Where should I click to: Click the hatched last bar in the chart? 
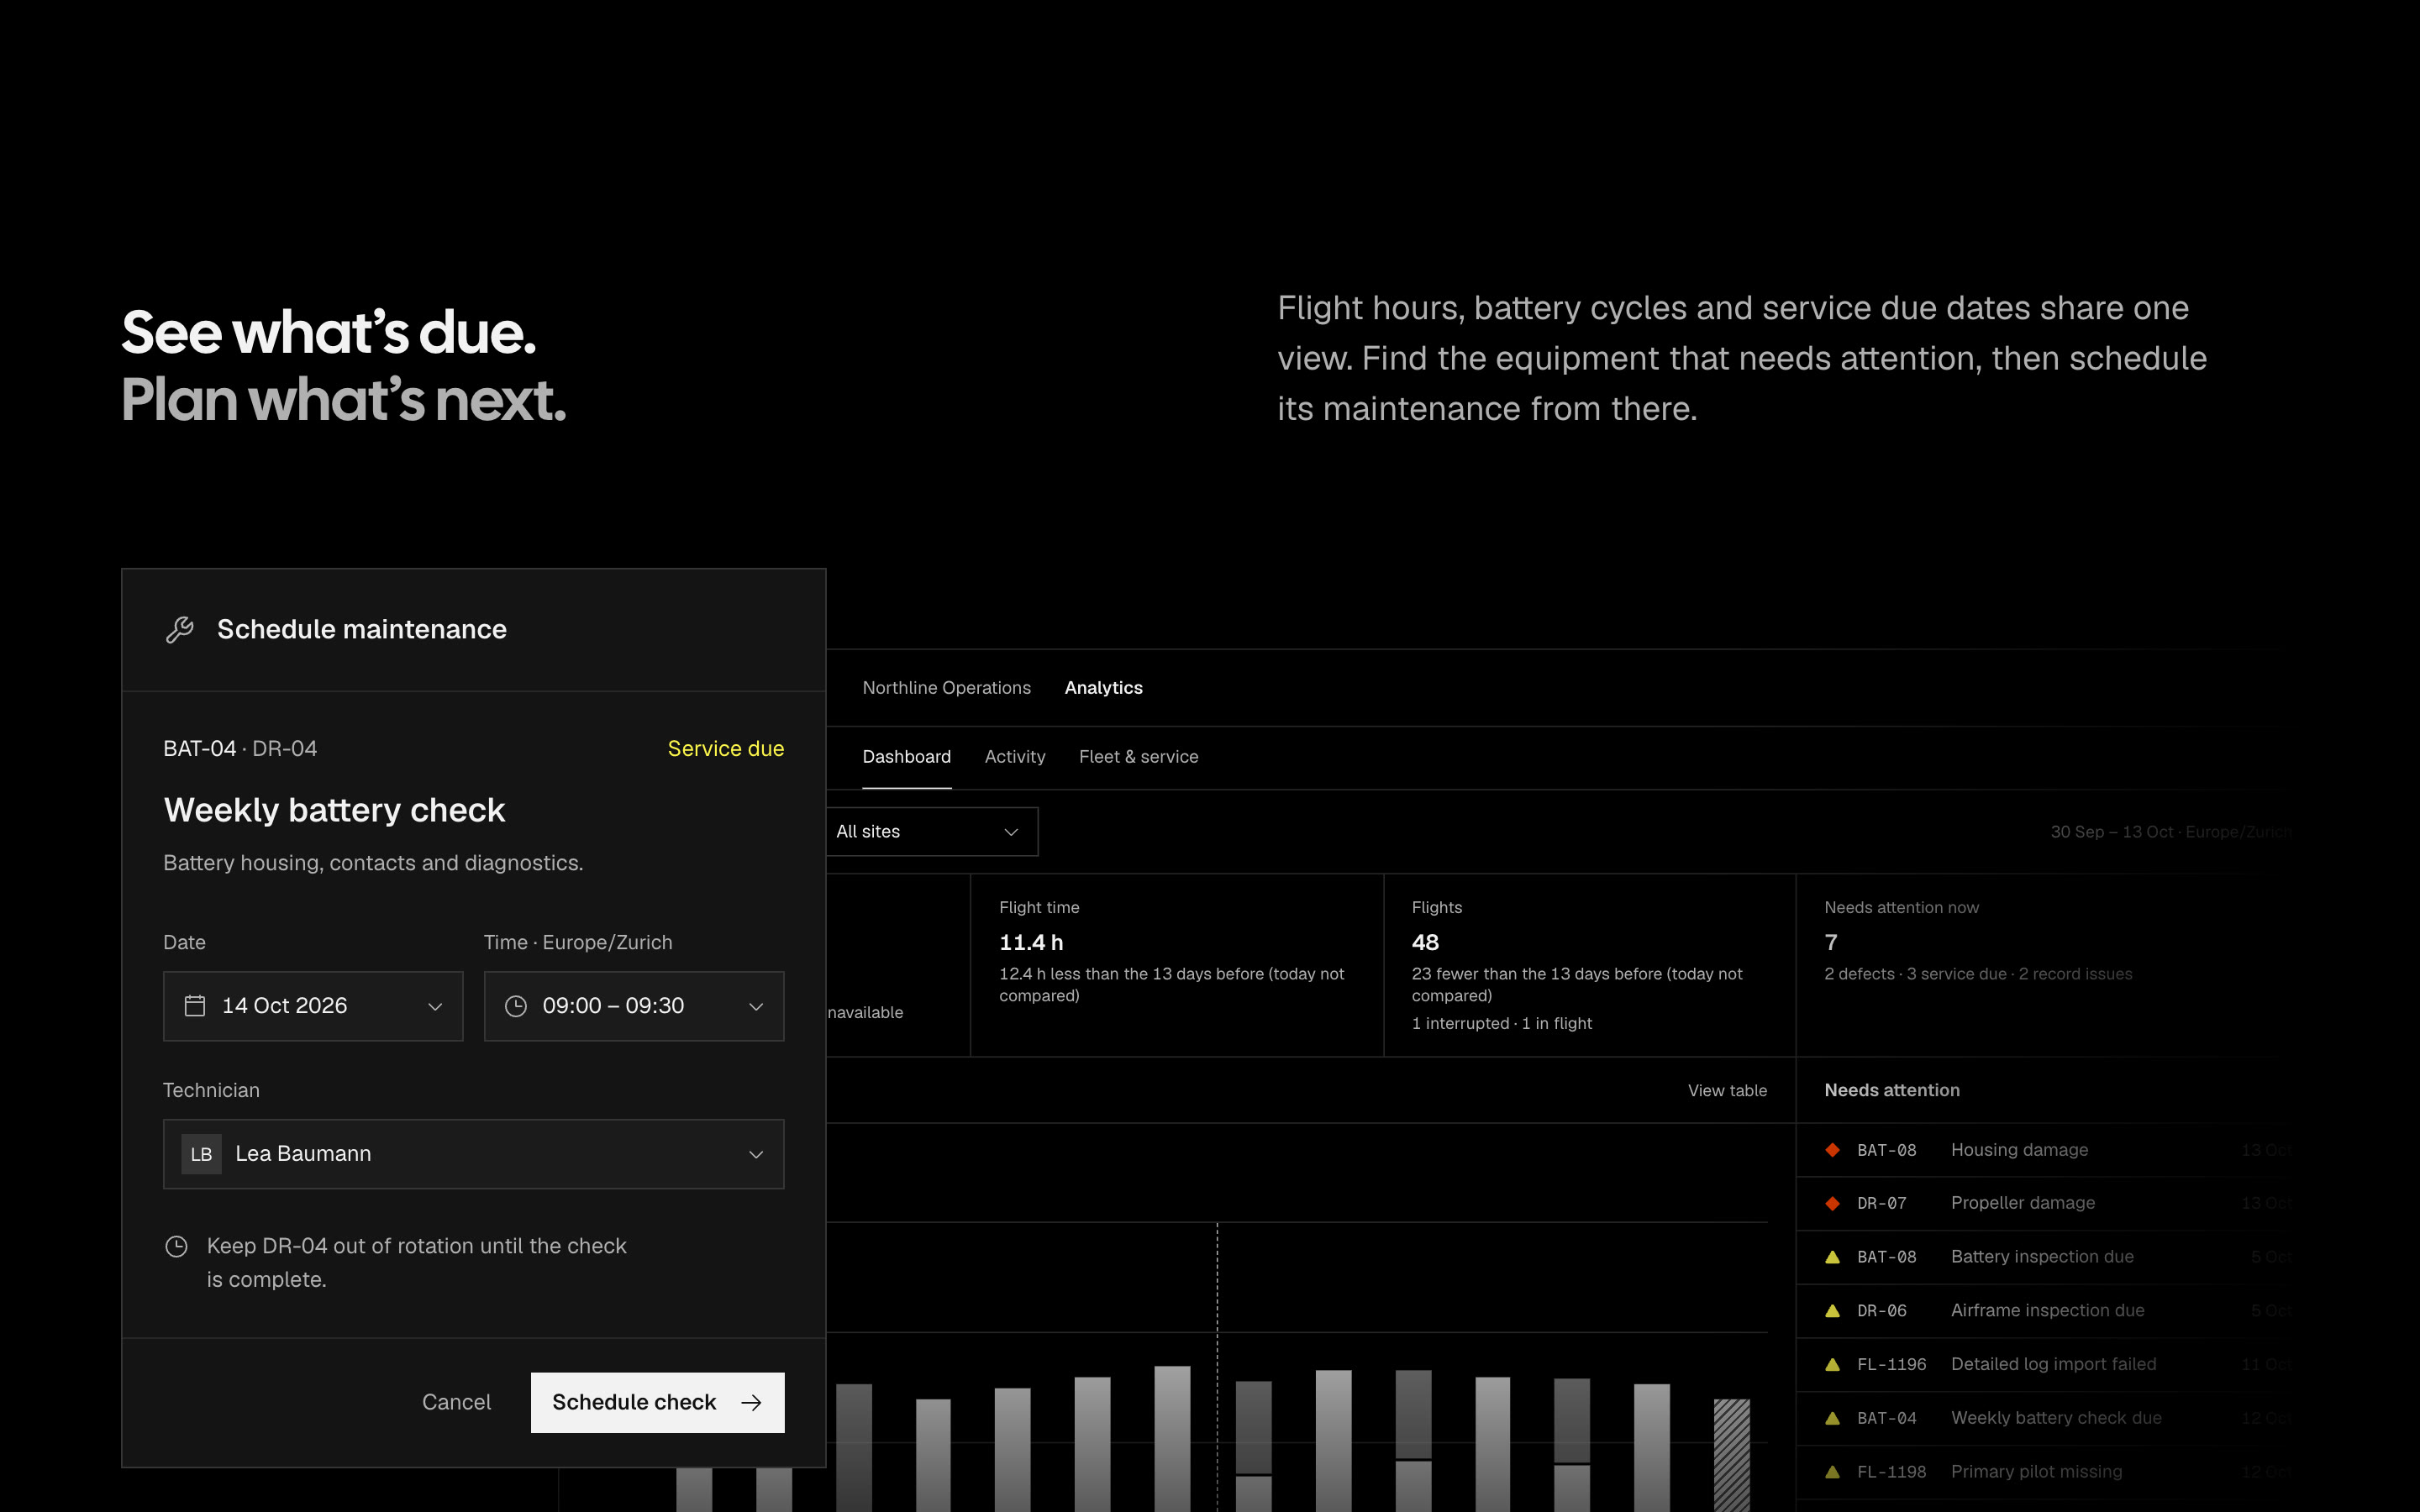coord(1732,1455)
